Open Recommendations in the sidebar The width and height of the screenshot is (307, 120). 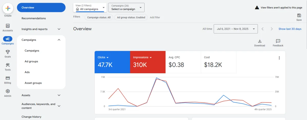point(34,18)
